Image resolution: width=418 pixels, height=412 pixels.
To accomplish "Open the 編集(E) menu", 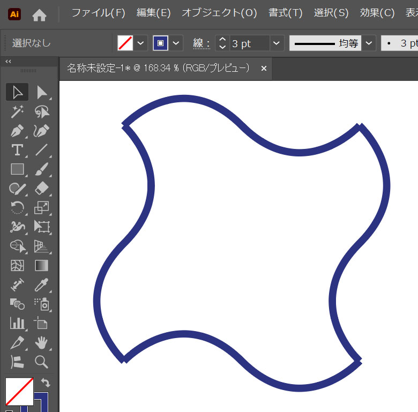I will (154, 13).
